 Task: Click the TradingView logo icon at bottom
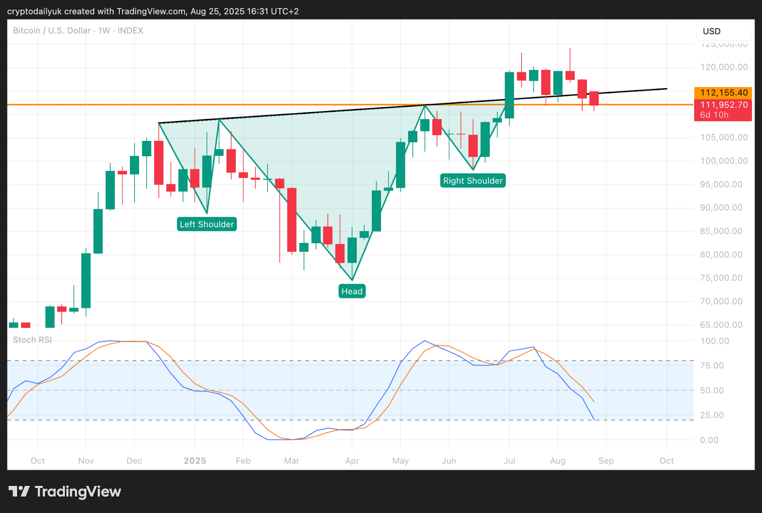19,491
